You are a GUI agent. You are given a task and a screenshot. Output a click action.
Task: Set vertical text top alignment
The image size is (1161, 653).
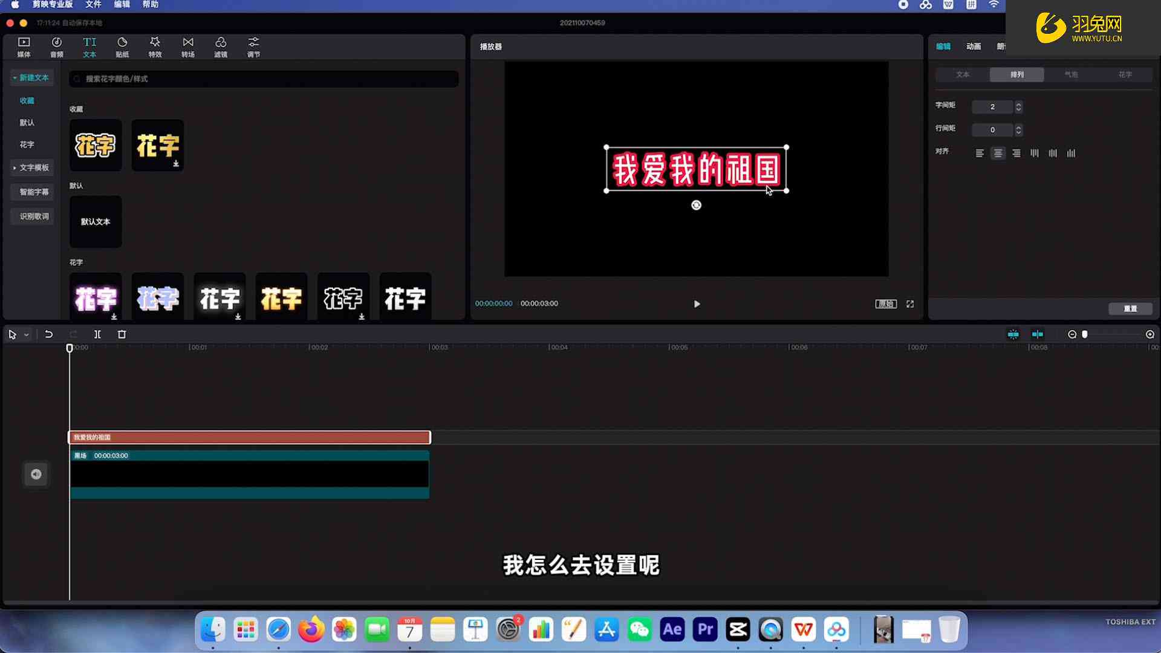click(1035, 154)
